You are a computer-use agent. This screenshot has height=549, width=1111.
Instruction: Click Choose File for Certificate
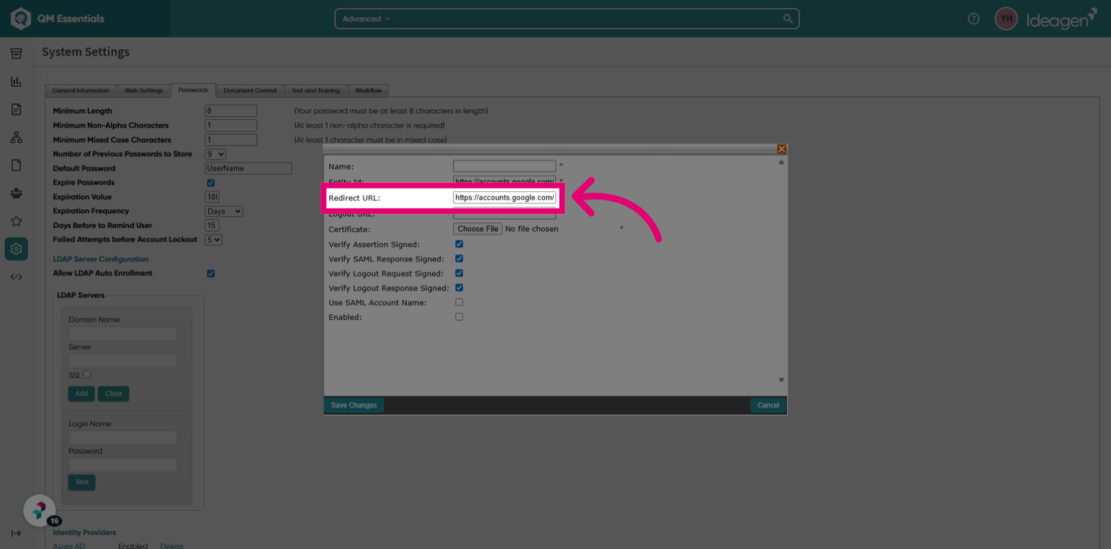pyautogui.click(x=477, y=229)
